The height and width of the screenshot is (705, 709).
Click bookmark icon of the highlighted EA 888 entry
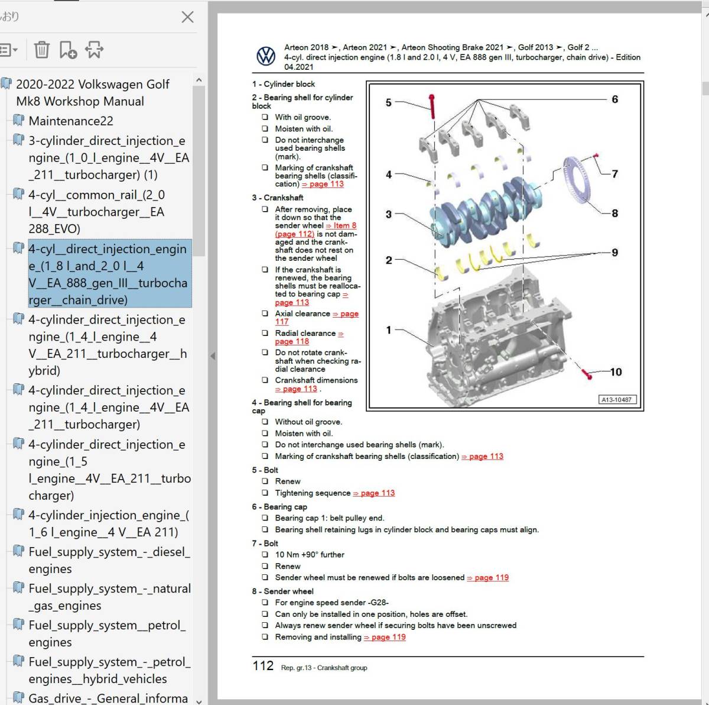click(19, 249)
